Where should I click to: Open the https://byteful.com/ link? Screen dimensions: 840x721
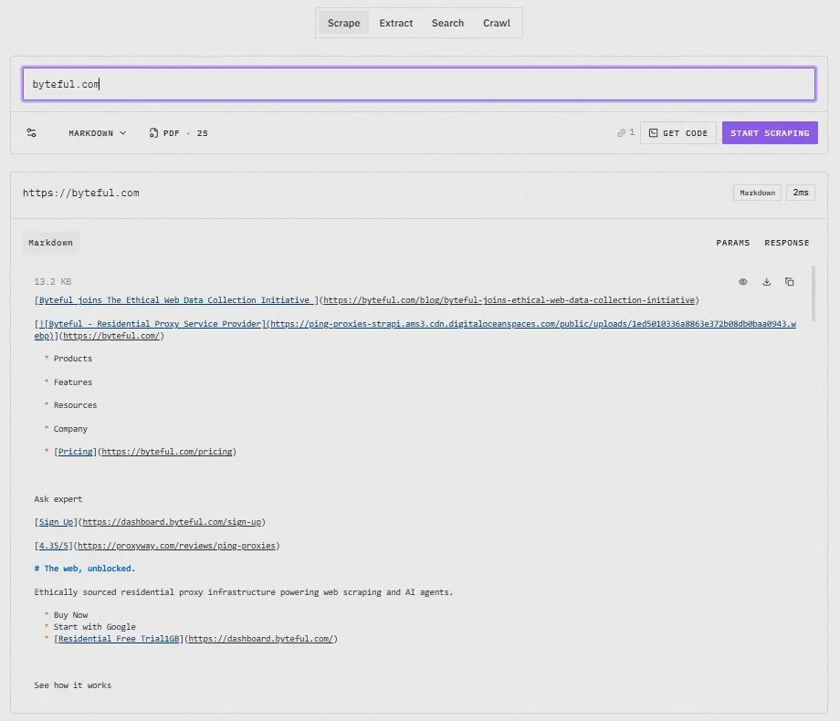point(111,335)
